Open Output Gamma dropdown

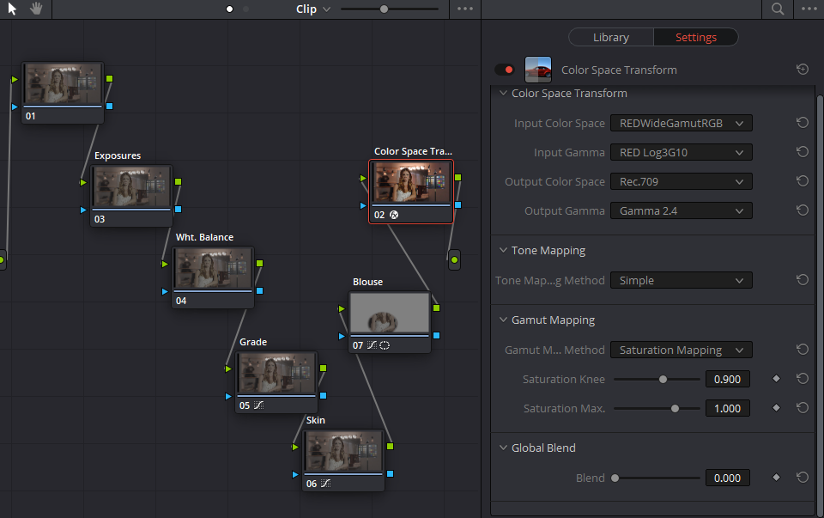pyautogui.click(x=681, y=210)
